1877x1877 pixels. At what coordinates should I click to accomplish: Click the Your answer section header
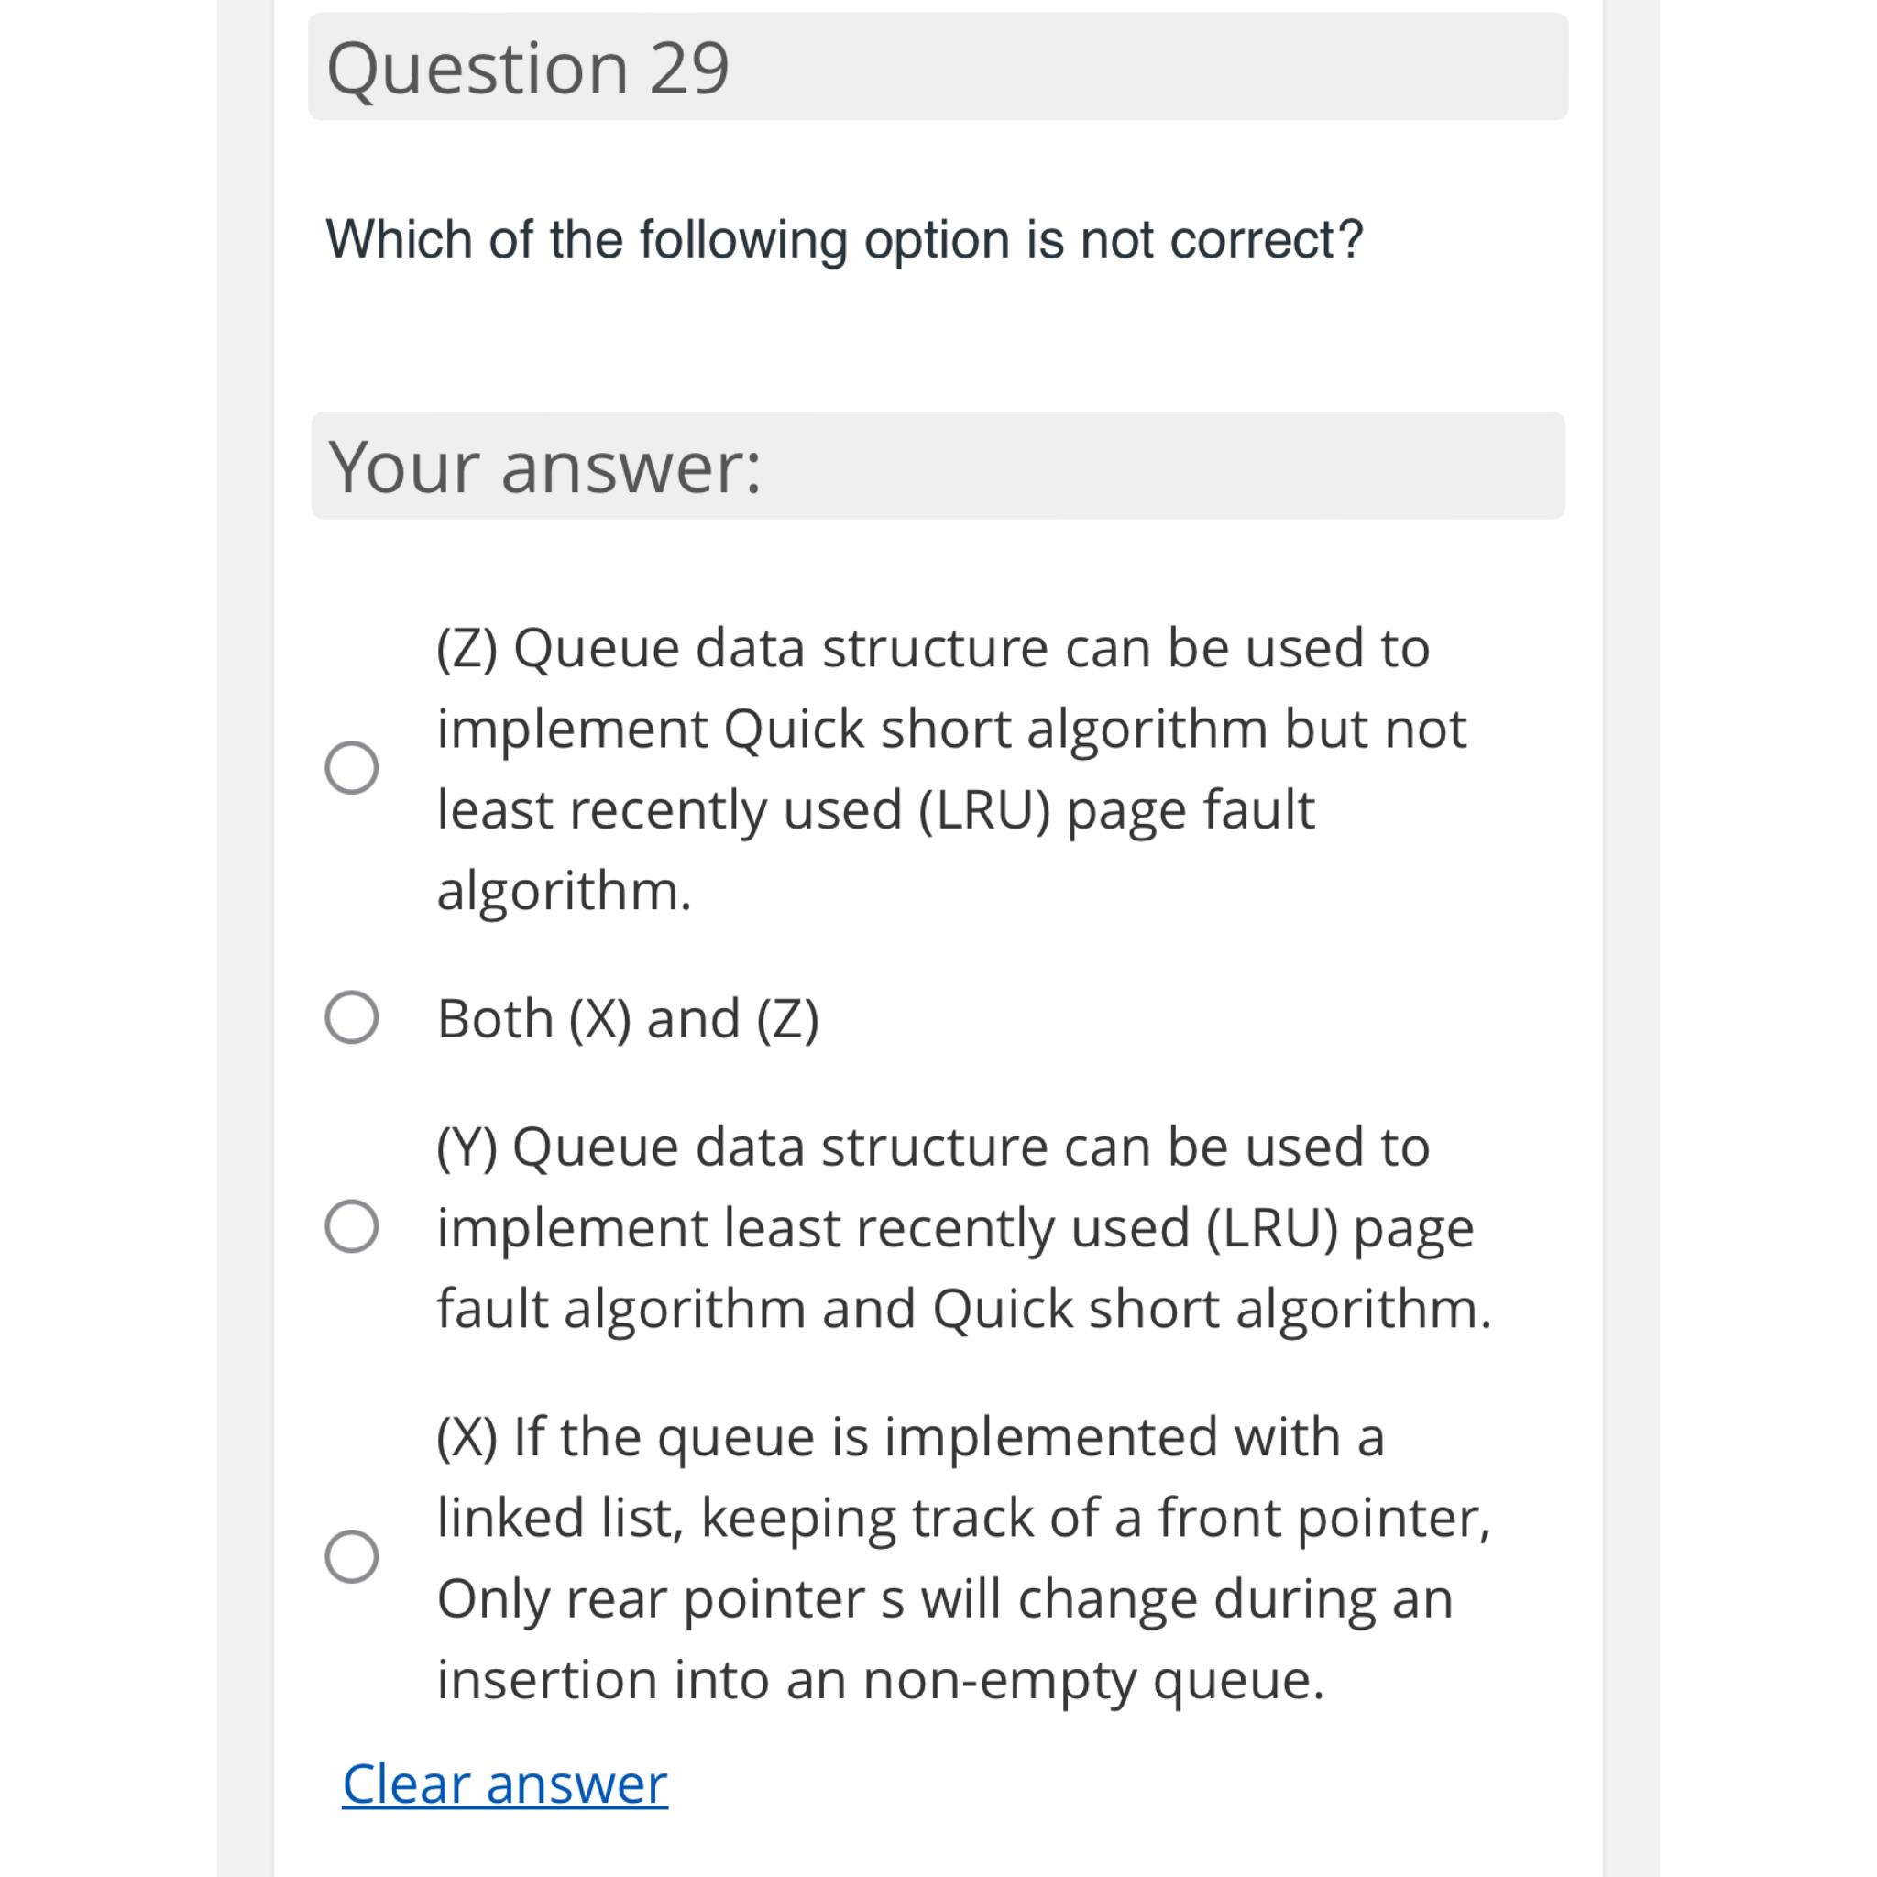point(938,467)
